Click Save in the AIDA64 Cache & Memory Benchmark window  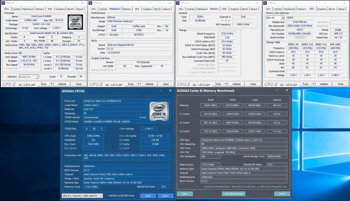pyautogui.click(x=185, y=194)
